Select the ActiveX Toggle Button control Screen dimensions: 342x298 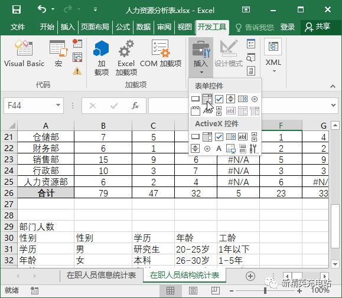(243, 149)
